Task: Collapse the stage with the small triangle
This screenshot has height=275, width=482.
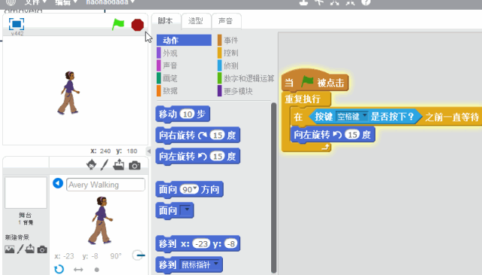Action: click(x=149, y=151)
